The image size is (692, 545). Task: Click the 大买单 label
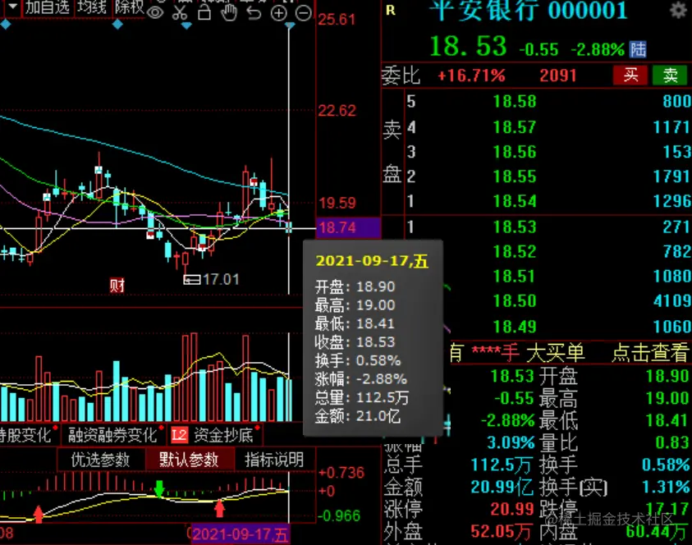(x=555, y=353)
